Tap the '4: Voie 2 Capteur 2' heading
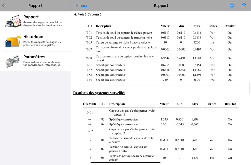251x165 pixels. click(88, 14)
